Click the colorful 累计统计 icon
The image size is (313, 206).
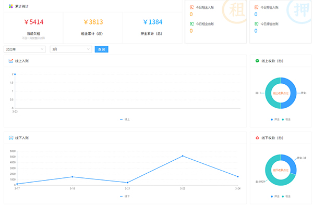pos(11,6)
